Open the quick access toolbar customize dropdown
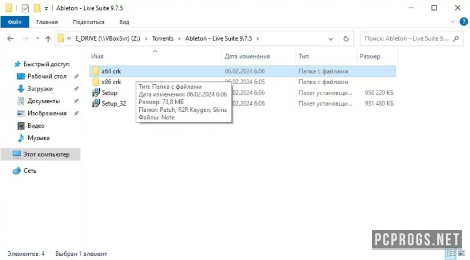 46,8
